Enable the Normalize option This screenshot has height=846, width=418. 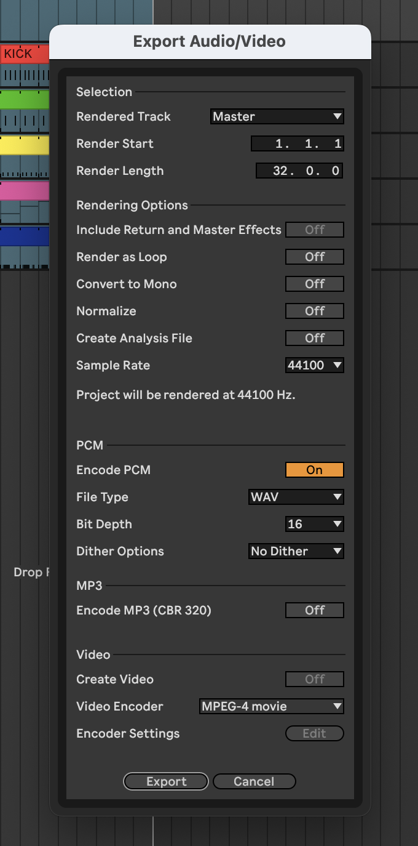(x=314, y=311)
